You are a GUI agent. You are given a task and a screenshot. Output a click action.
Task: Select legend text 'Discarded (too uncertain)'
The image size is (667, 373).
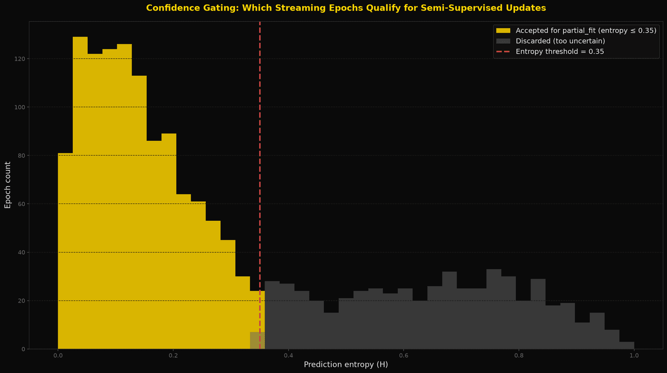tap(560, 41)
